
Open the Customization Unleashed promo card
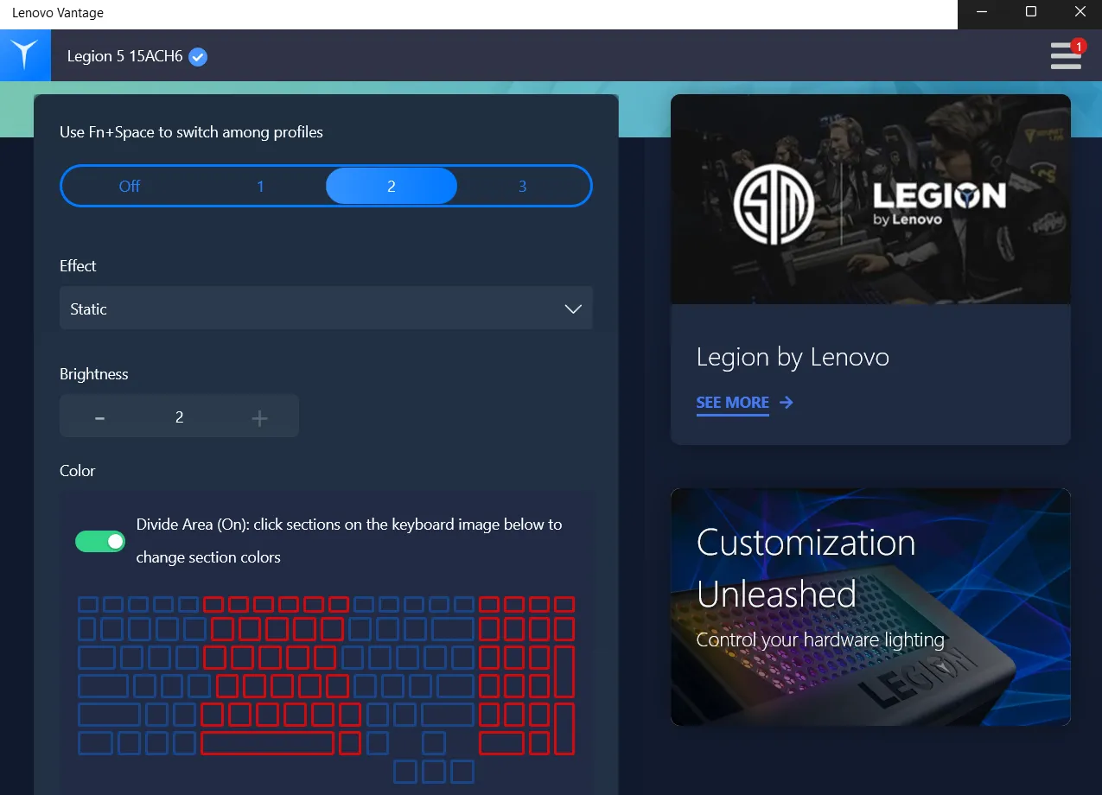(870, 607)
